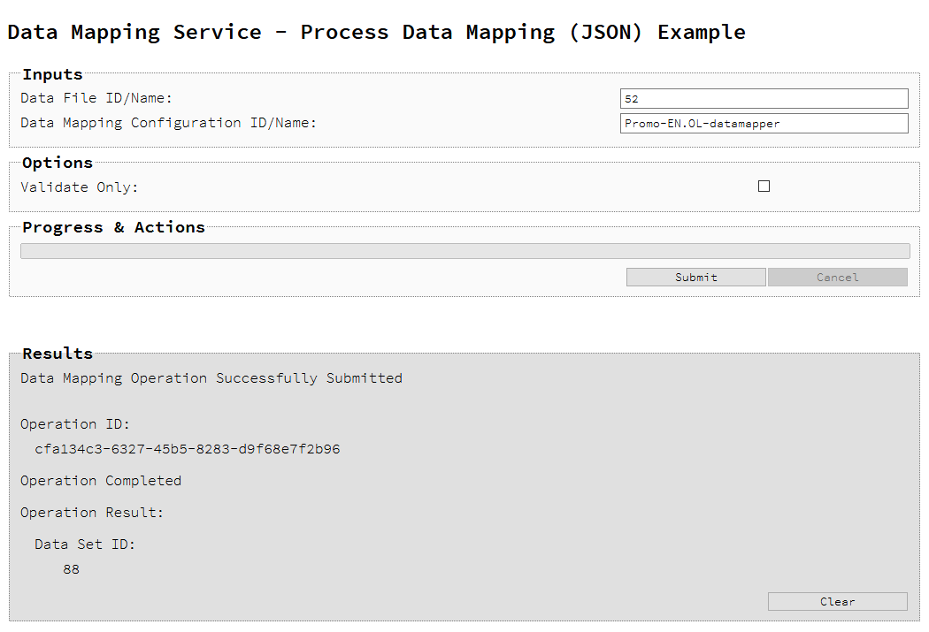Click the page title Data Mapping Service heading
The width and height of the screenshot is (929, 632).
(375, 32)
